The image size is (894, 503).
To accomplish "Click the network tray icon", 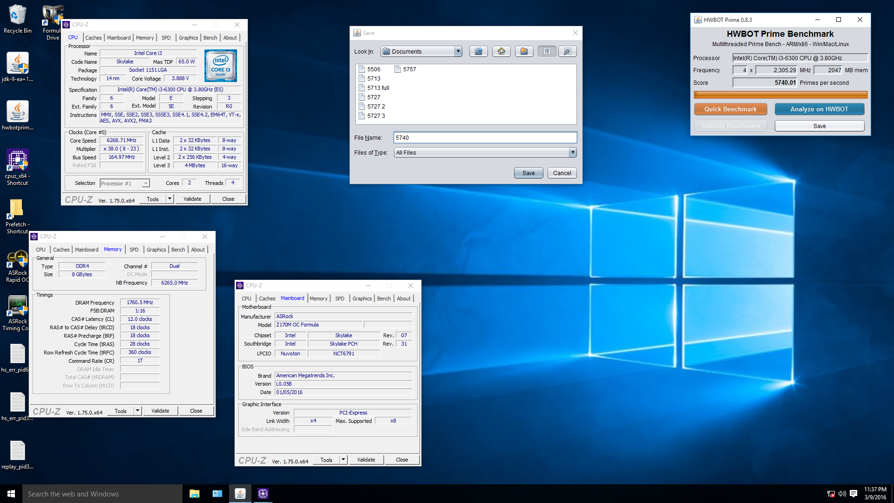I will [831, 494].
